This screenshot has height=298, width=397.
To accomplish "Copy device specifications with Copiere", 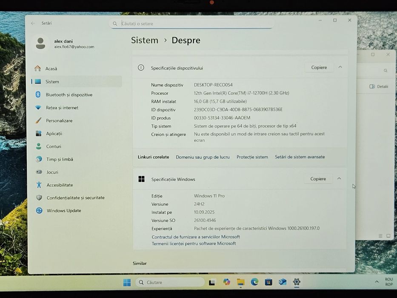I will pyautogui.click(x=319, y=67).
